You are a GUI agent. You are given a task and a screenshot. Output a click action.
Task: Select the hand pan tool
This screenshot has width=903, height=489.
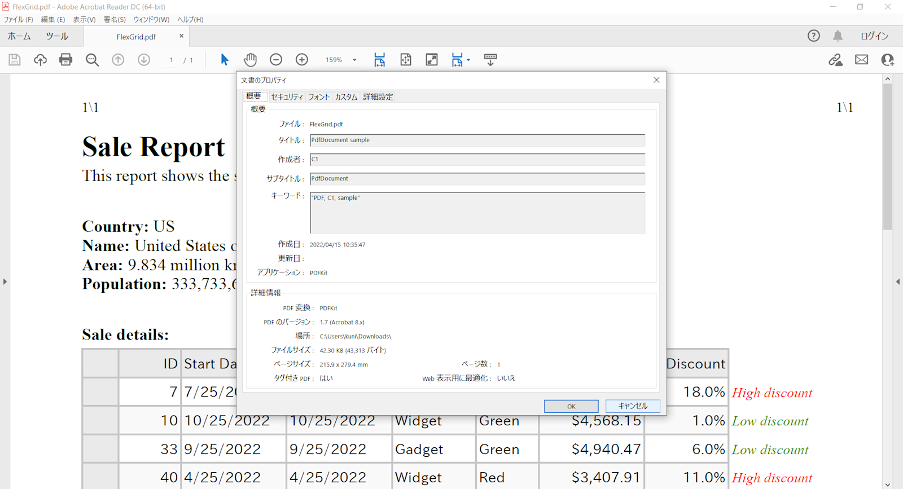[250, 59]
